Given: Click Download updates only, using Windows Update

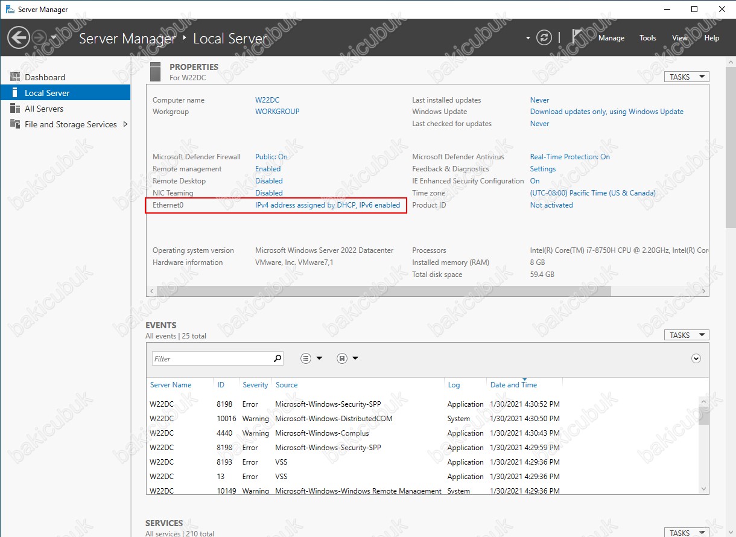Looking at the screenshot, I should pyautogui.click(x=607, y=112).
